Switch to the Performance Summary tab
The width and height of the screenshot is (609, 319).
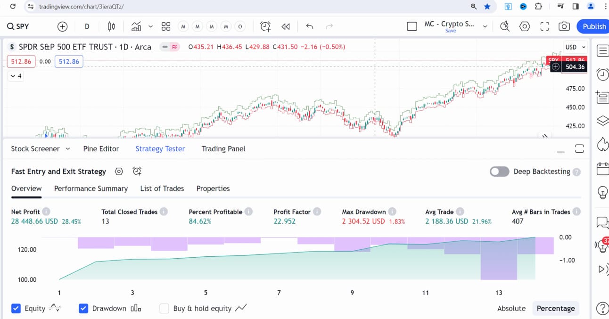point(91,188)
